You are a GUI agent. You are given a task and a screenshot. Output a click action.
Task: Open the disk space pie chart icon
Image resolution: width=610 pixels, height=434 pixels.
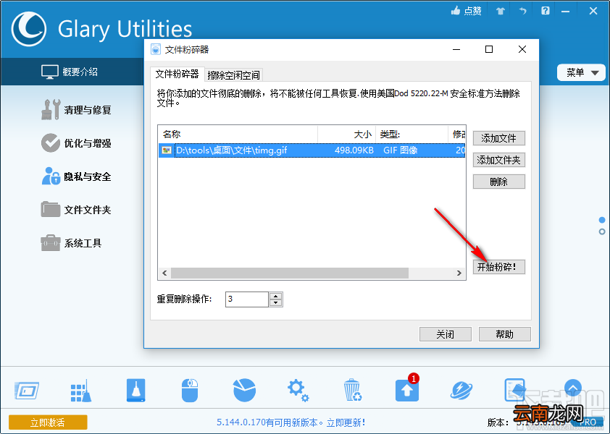pyautogui.click(x=244, y=390)
